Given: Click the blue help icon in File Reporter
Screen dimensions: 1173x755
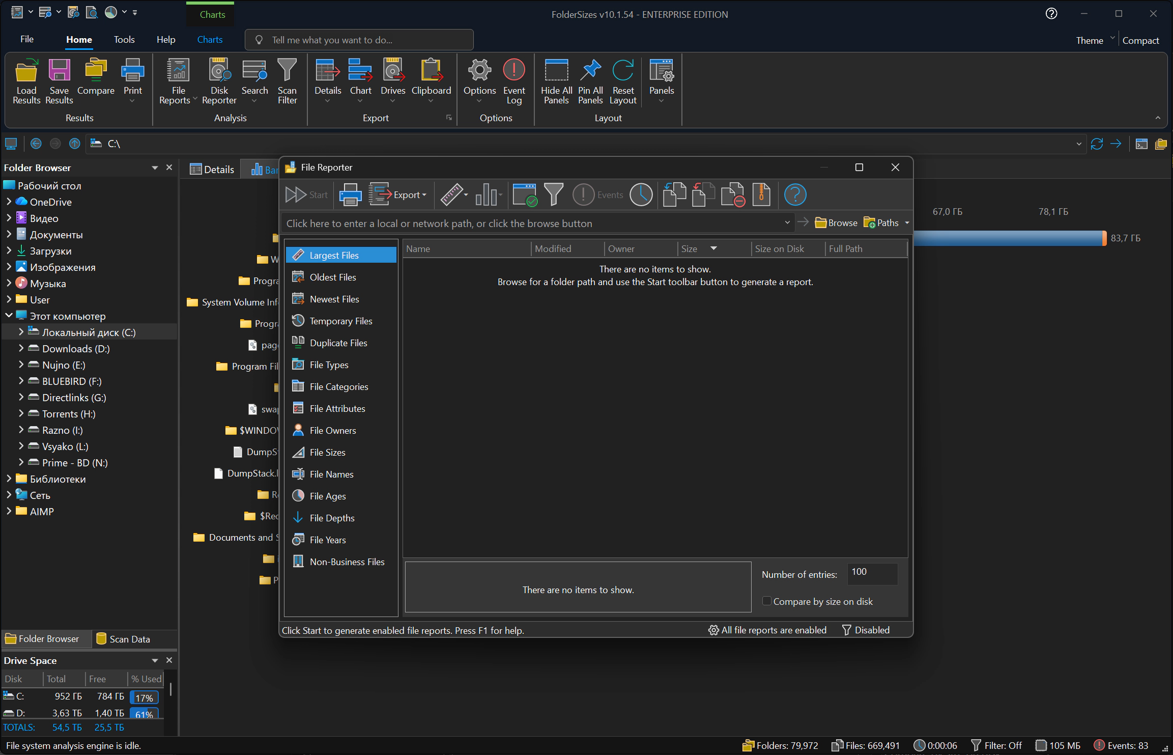Looking at the screenshot, I should pyautogui.click(x=795, y=194).
